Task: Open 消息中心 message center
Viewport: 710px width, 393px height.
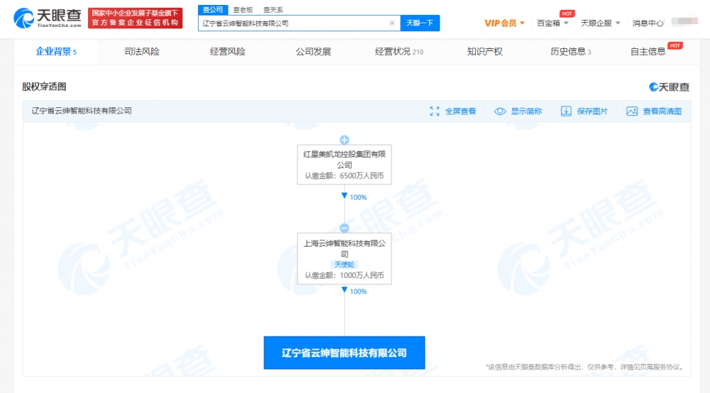Action: (x=648, y=23)
